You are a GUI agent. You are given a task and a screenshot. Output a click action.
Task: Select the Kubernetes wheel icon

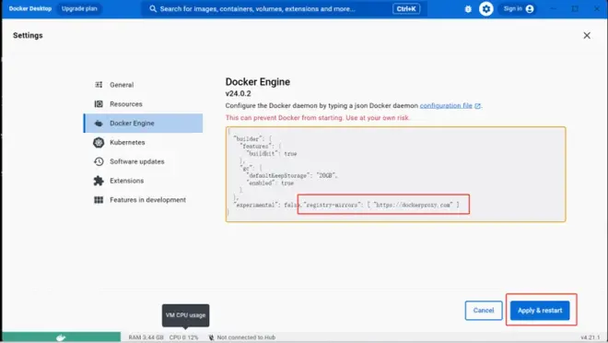pos(99,142)
